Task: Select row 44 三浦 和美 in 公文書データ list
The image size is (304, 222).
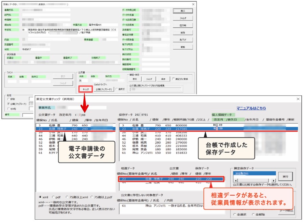Action: point(76,135)
